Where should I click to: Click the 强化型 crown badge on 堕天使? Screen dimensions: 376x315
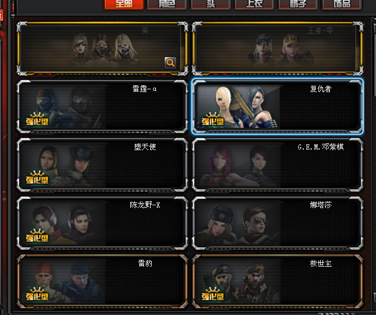coord(37,177)
